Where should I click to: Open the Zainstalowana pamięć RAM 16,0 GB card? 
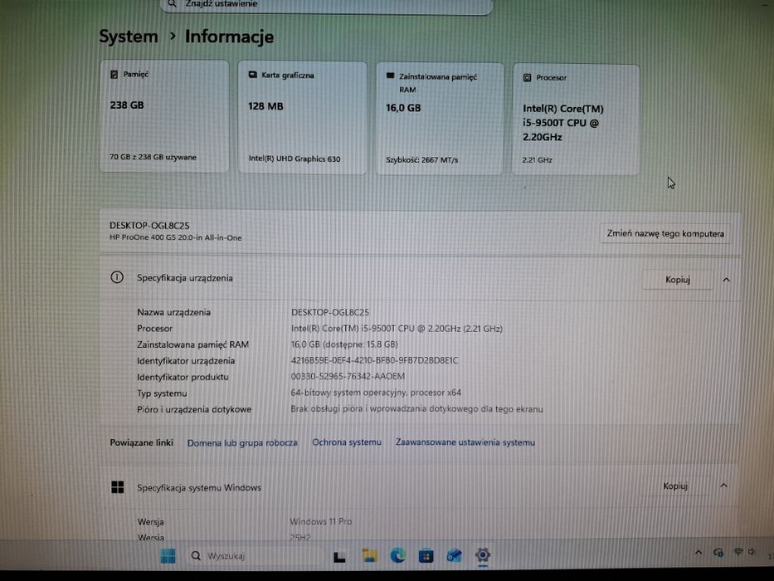click(440, 119)
